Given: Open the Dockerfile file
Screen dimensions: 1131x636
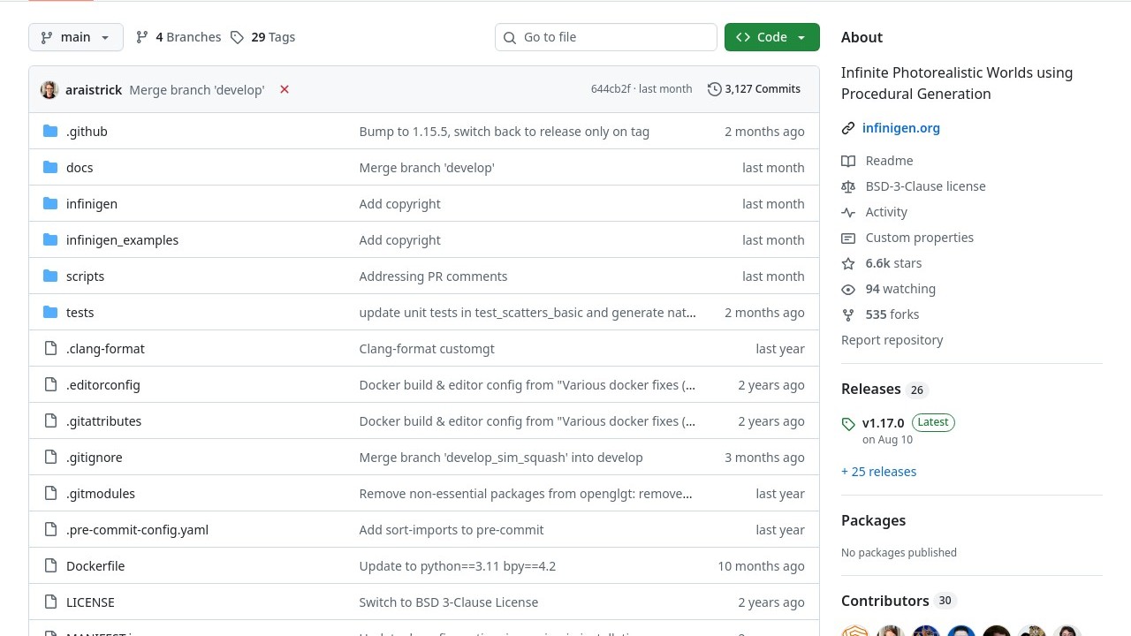Looking at the screenshot, I should pos(95,566).
